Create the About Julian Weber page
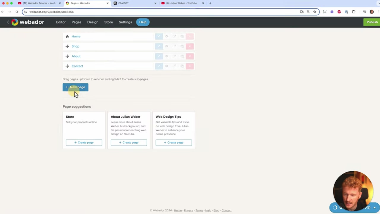Screen dimensions: 380x214 point(129,142)
